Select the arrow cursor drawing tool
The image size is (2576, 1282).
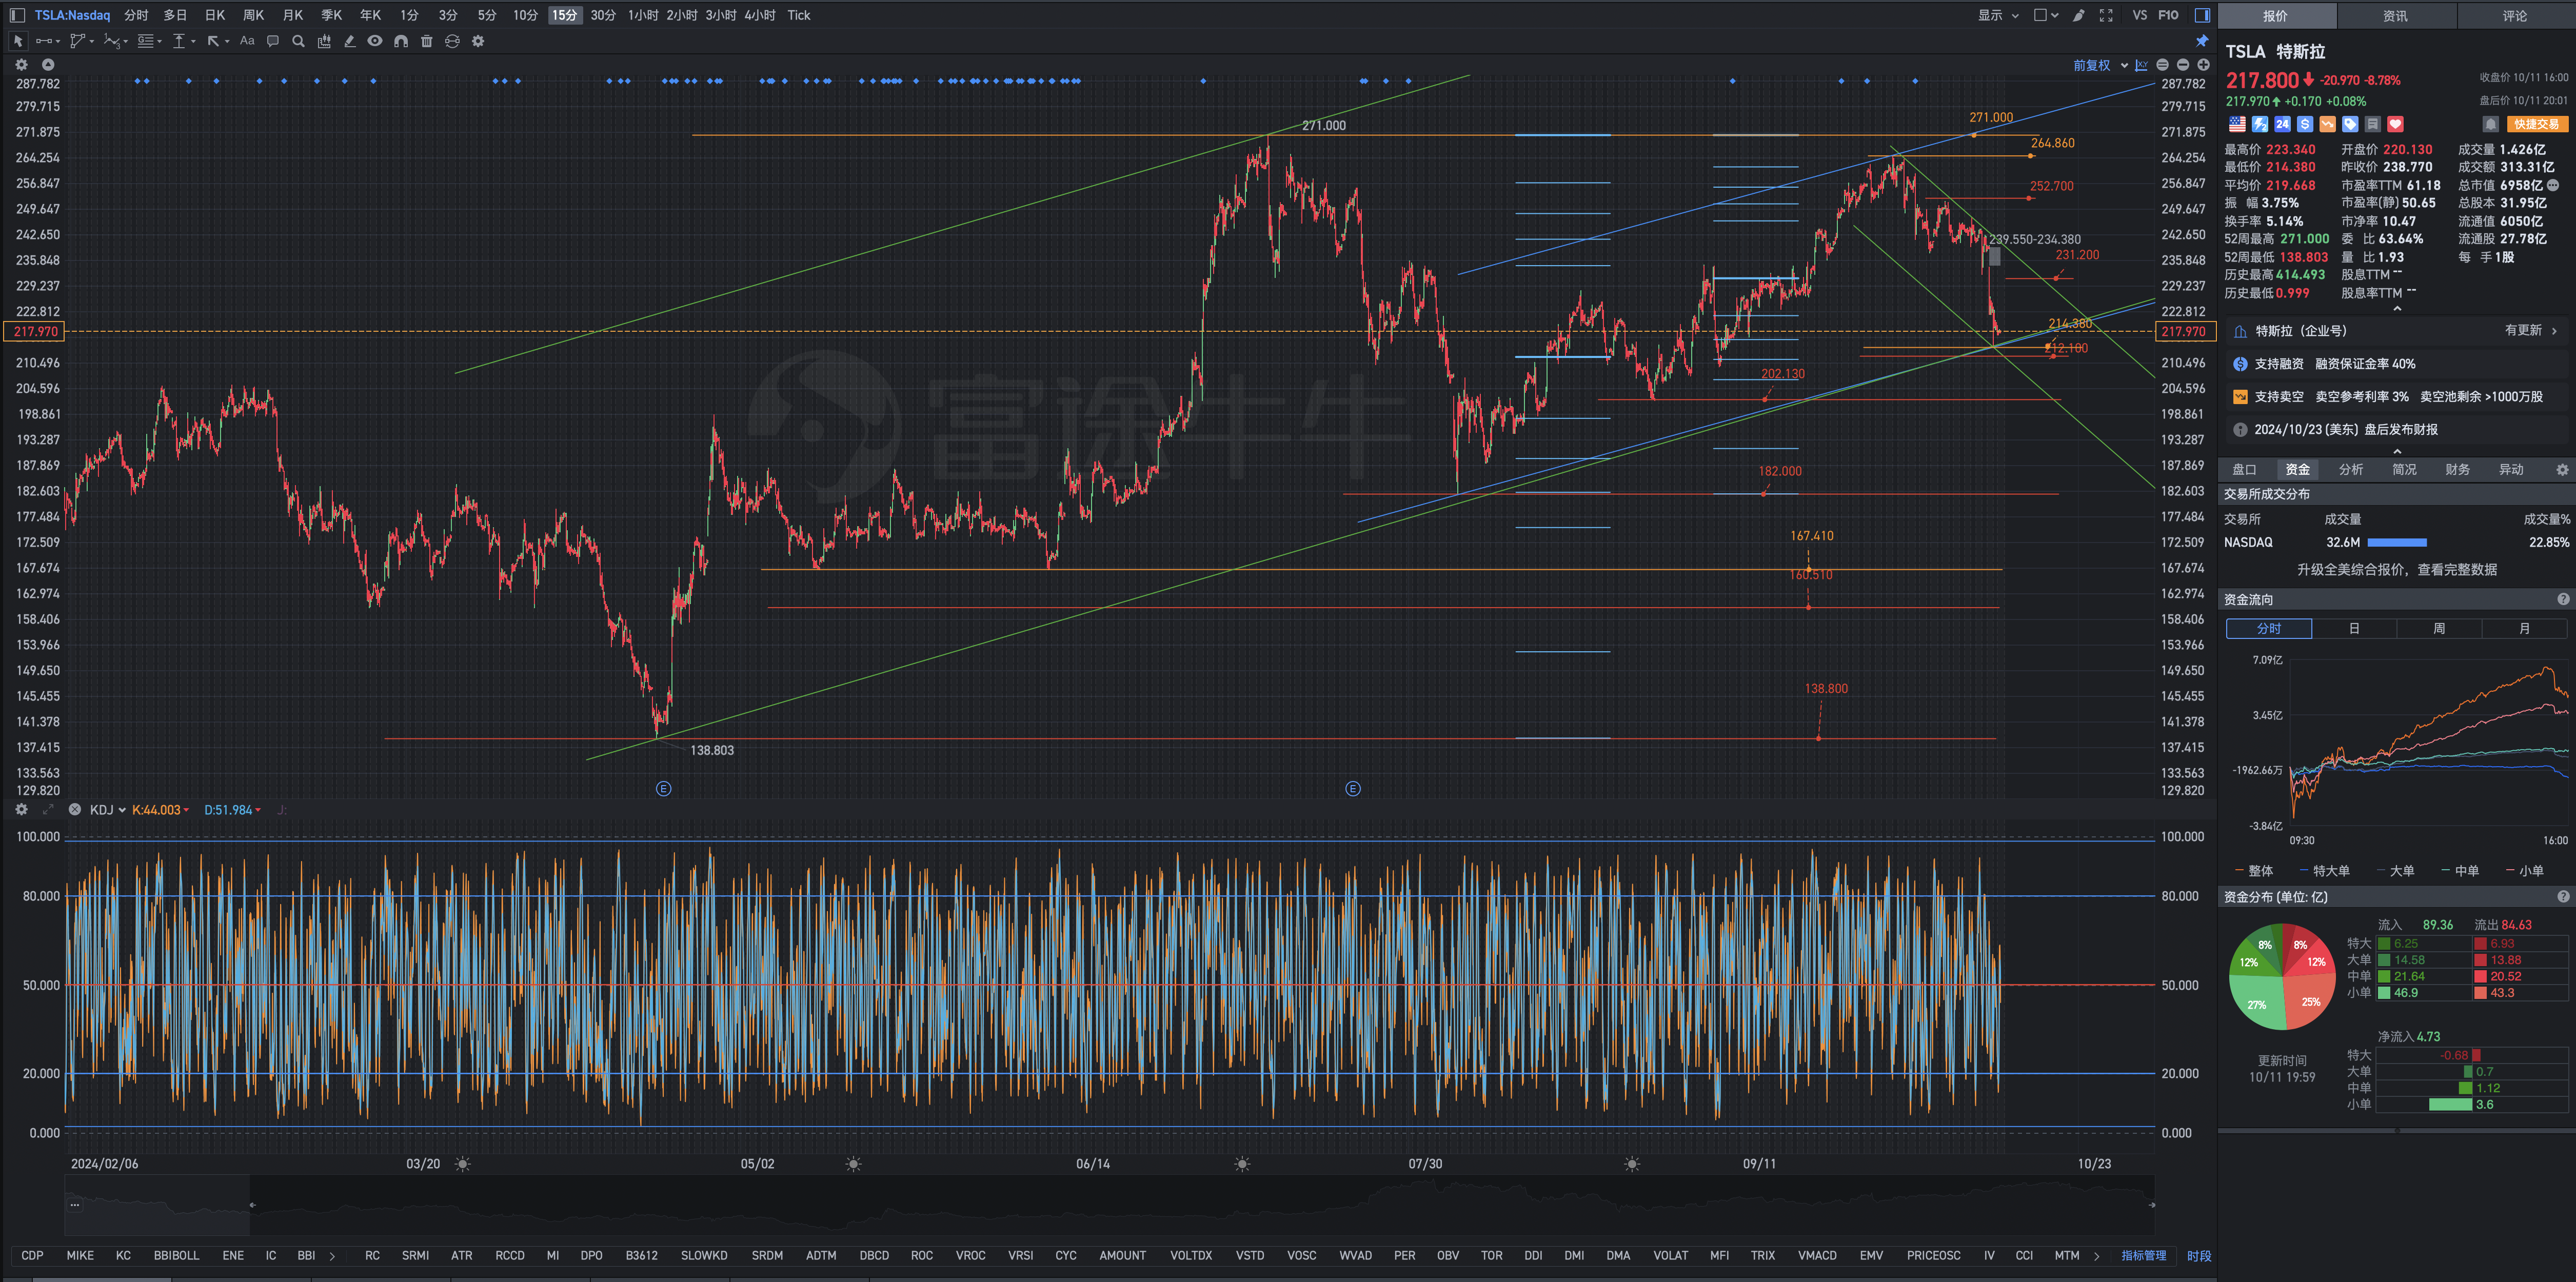point(17,41)
